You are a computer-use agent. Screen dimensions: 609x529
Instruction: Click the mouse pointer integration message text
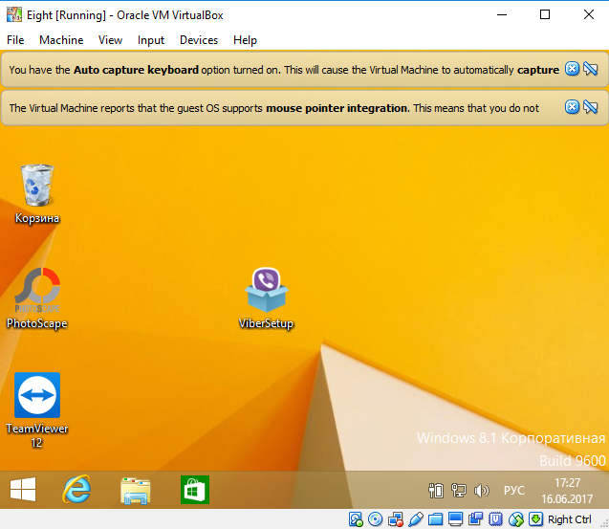(x=273, y=108)
